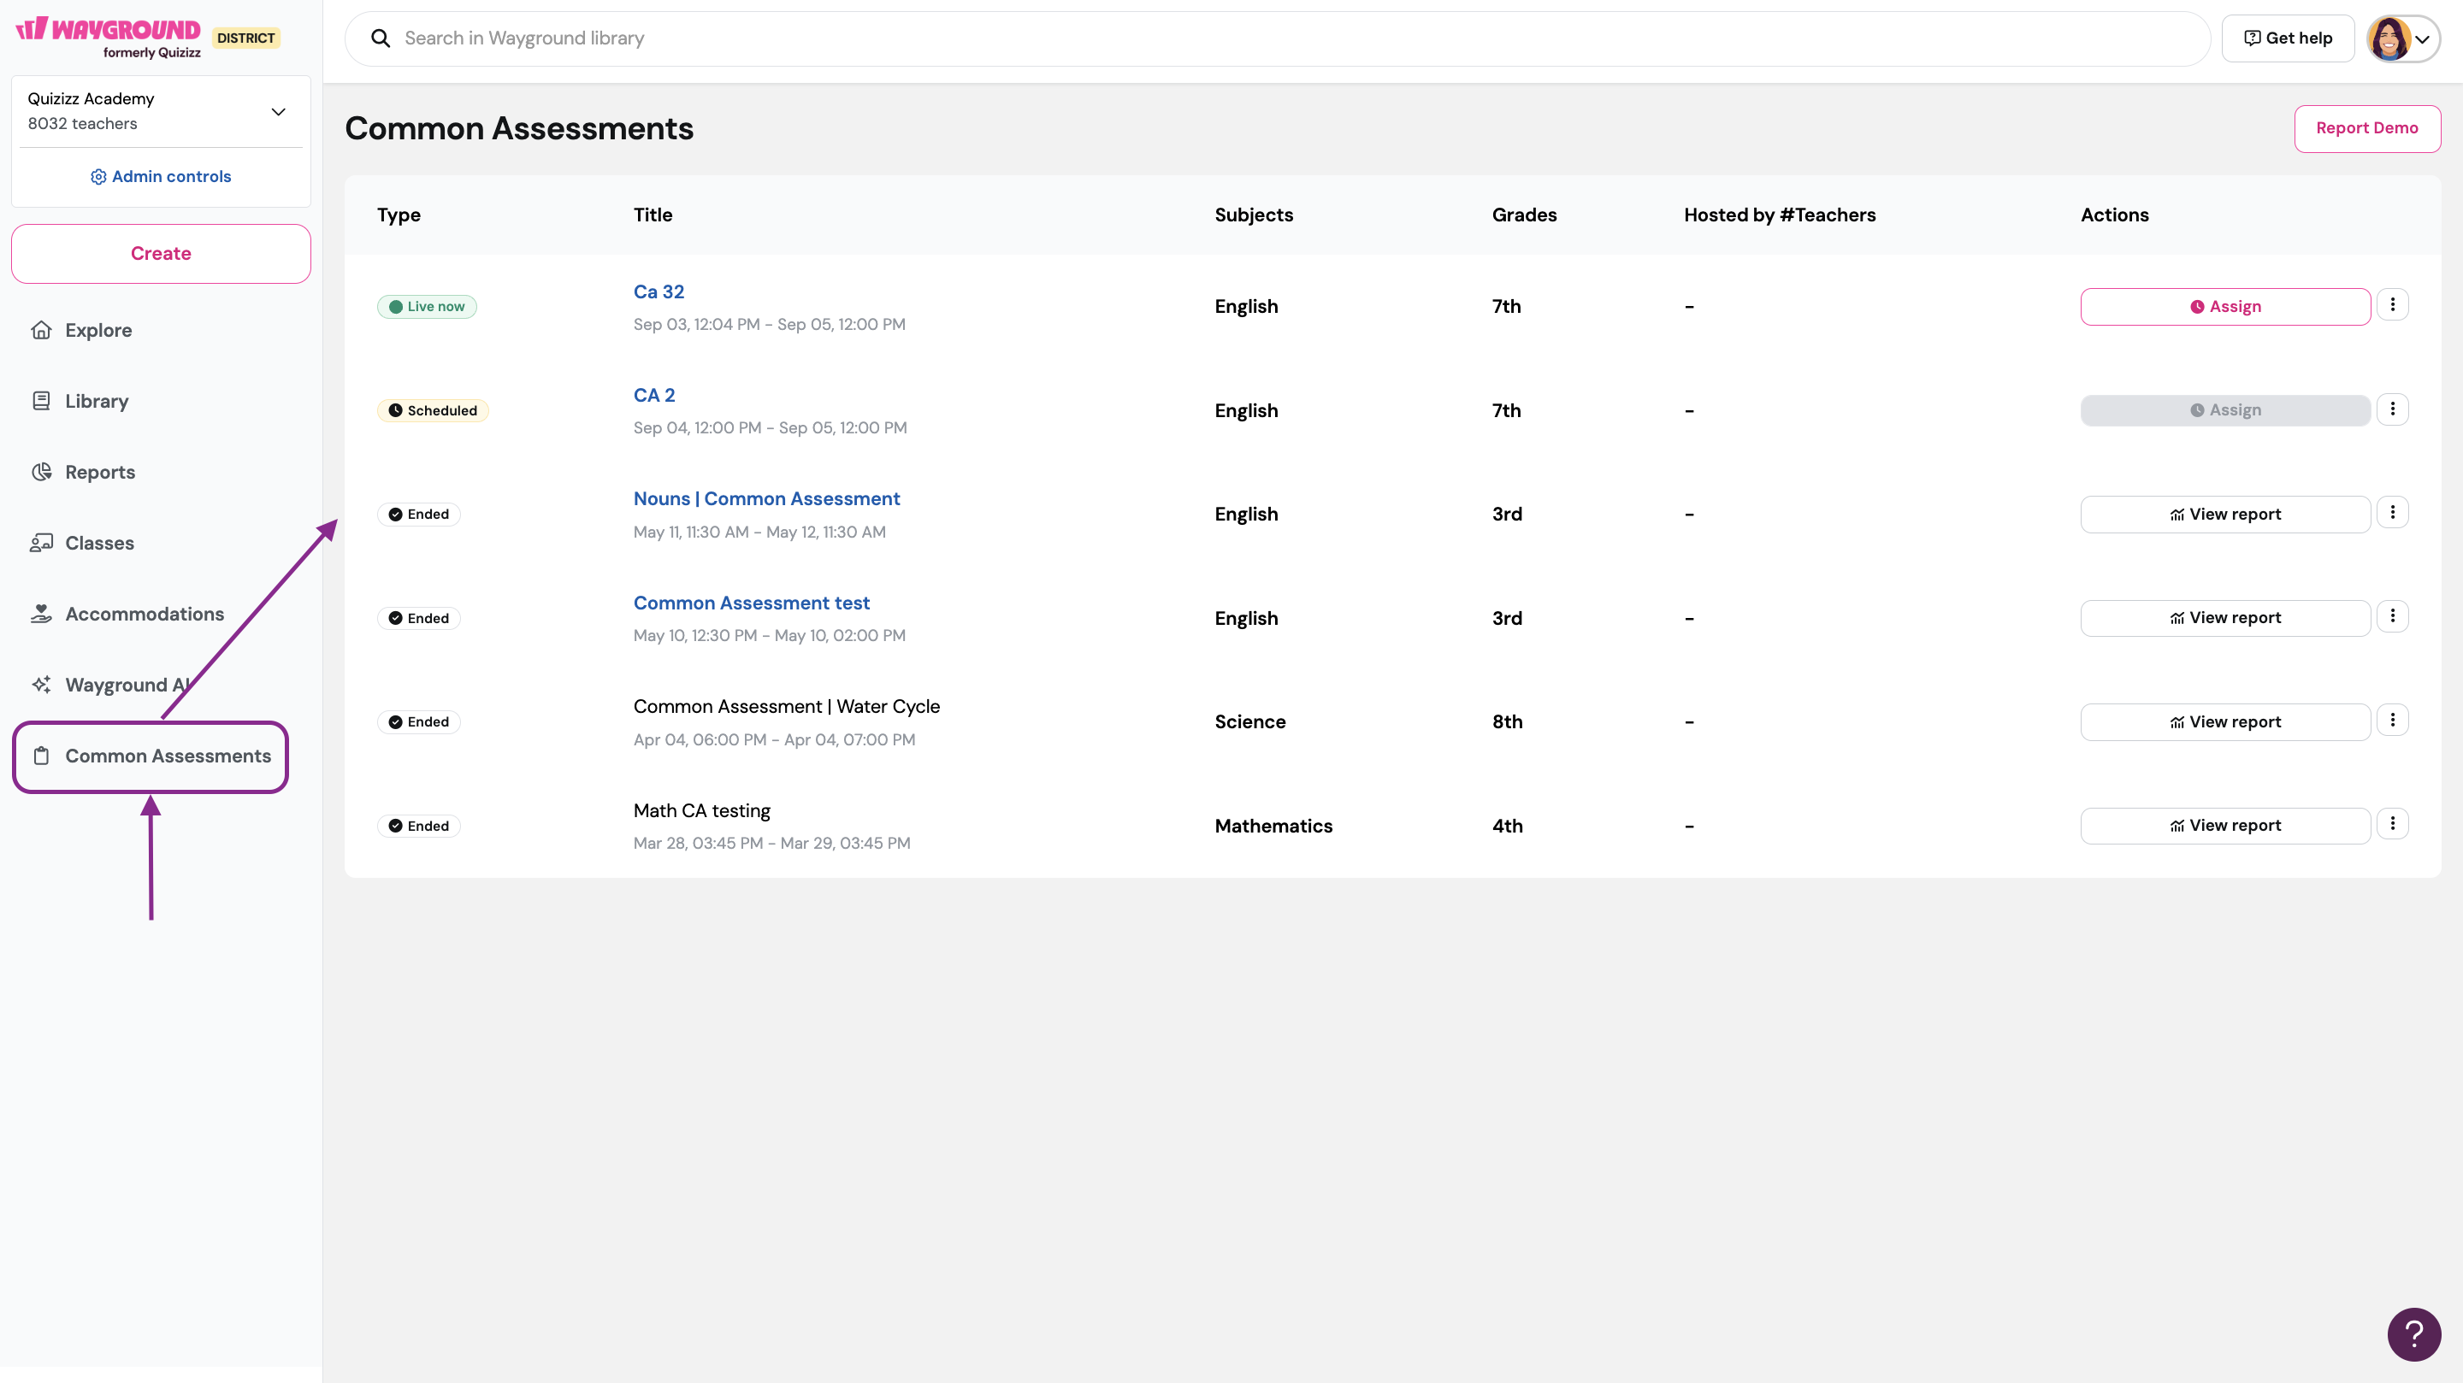
Task: Click the Create button
Action: (161, 253)
